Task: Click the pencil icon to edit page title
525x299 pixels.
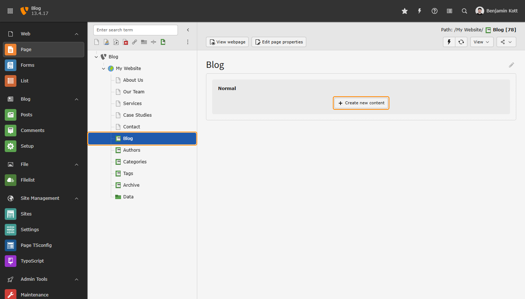Action: tap(512, 65)
